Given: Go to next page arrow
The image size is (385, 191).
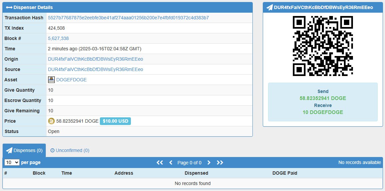Looking at the screenshot, I should coord(209,163).
